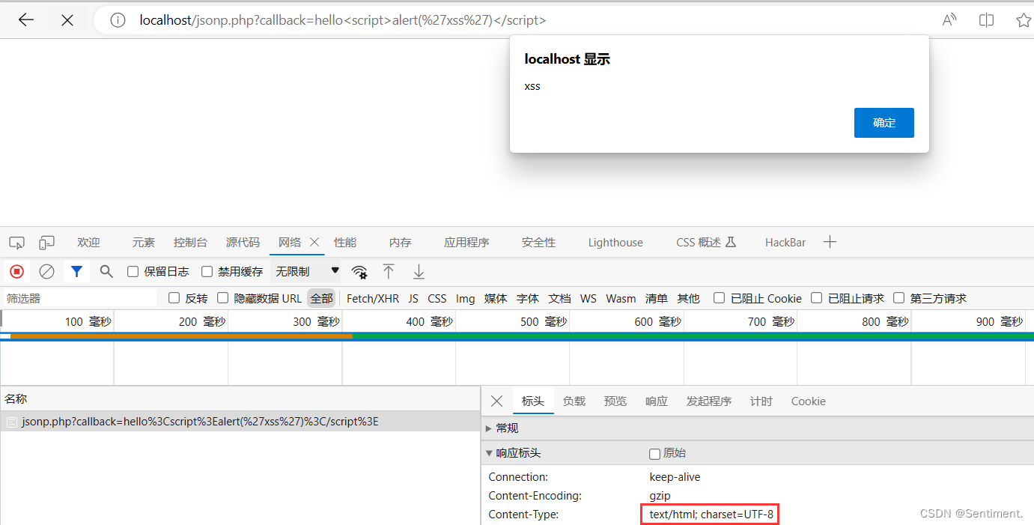Open Read aloud icon in address bar
Image resolution: width=1034 pixels, height=525 pixels.
pyautogui.click(x=949, y=20)
